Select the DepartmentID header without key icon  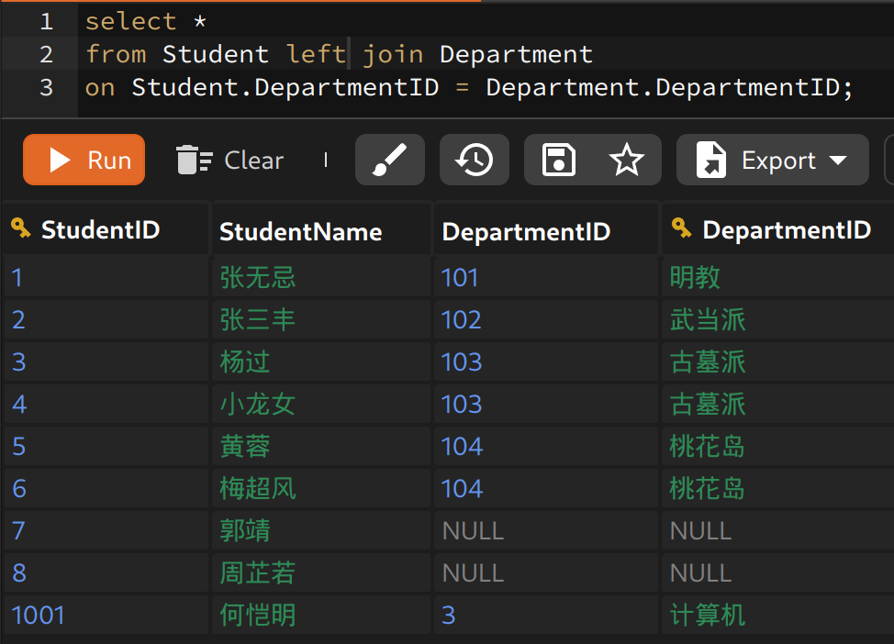point(526,231)
